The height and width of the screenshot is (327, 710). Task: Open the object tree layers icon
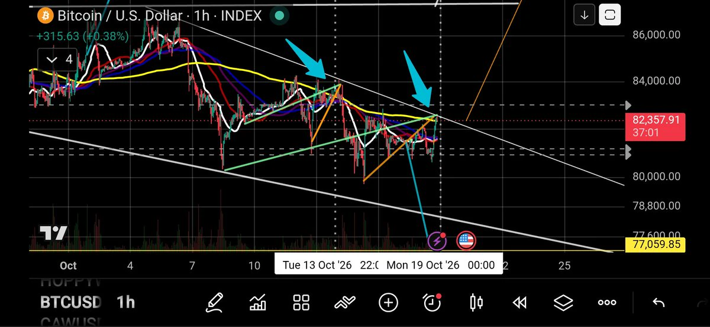click(x=563, y=303)
